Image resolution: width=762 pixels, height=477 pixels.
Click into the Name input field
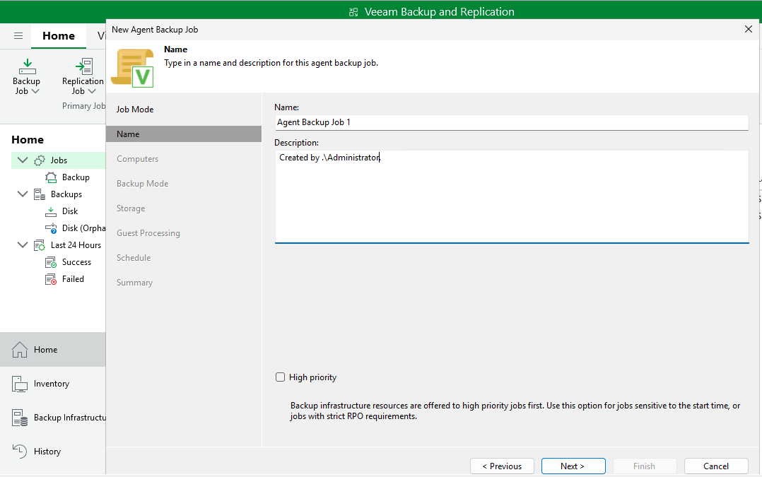click(511, 122)
